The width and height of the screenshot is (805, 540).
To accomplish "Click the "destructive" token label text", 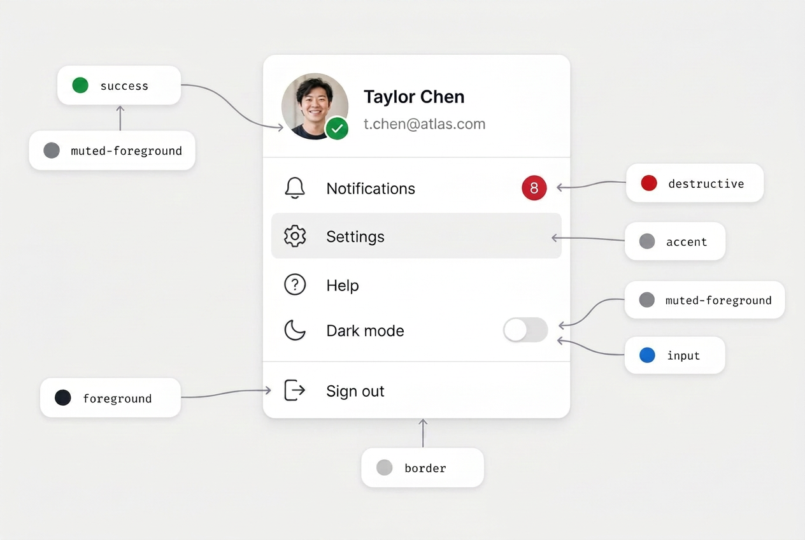I will 706,183.
